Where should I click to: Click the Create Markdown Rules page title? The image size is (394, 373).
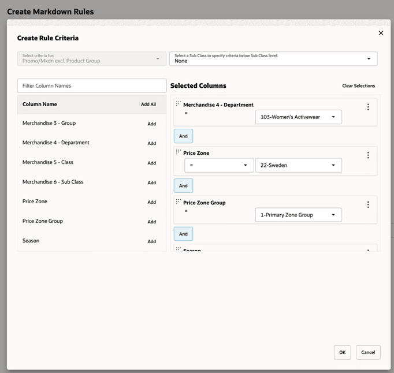tap(50, 12)
